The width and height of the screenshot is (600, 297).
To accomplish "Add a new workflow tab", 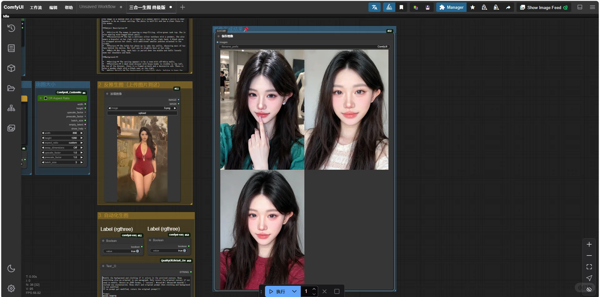I will [x=182, y=7].
